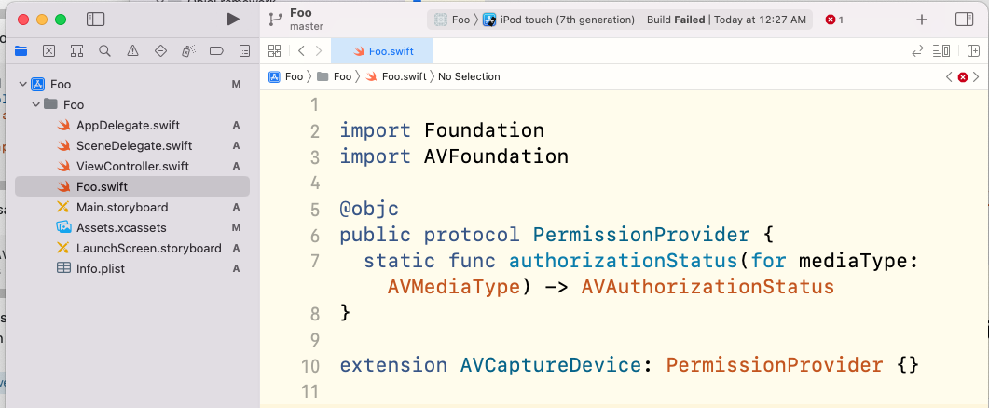Toggle the navigator sidebar visibility
989x408 pixels.
point(95,20)
